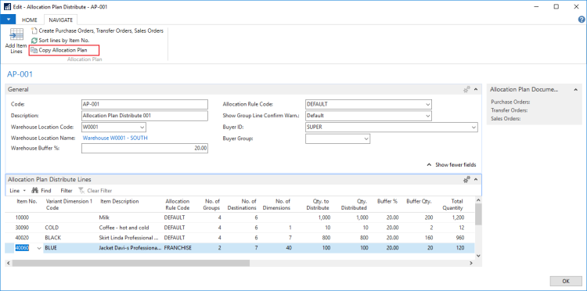Click the AP-001 page title
587x291 pixels.
20,74
